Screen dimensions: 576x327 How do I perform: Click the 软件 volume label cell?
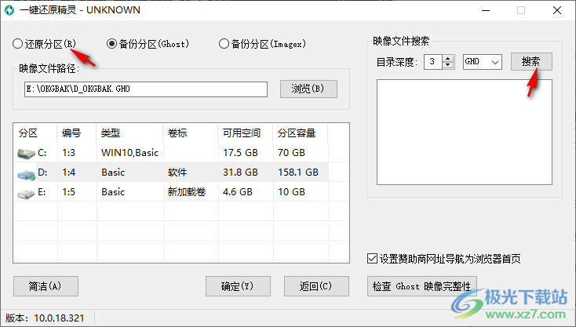[177, 172]
